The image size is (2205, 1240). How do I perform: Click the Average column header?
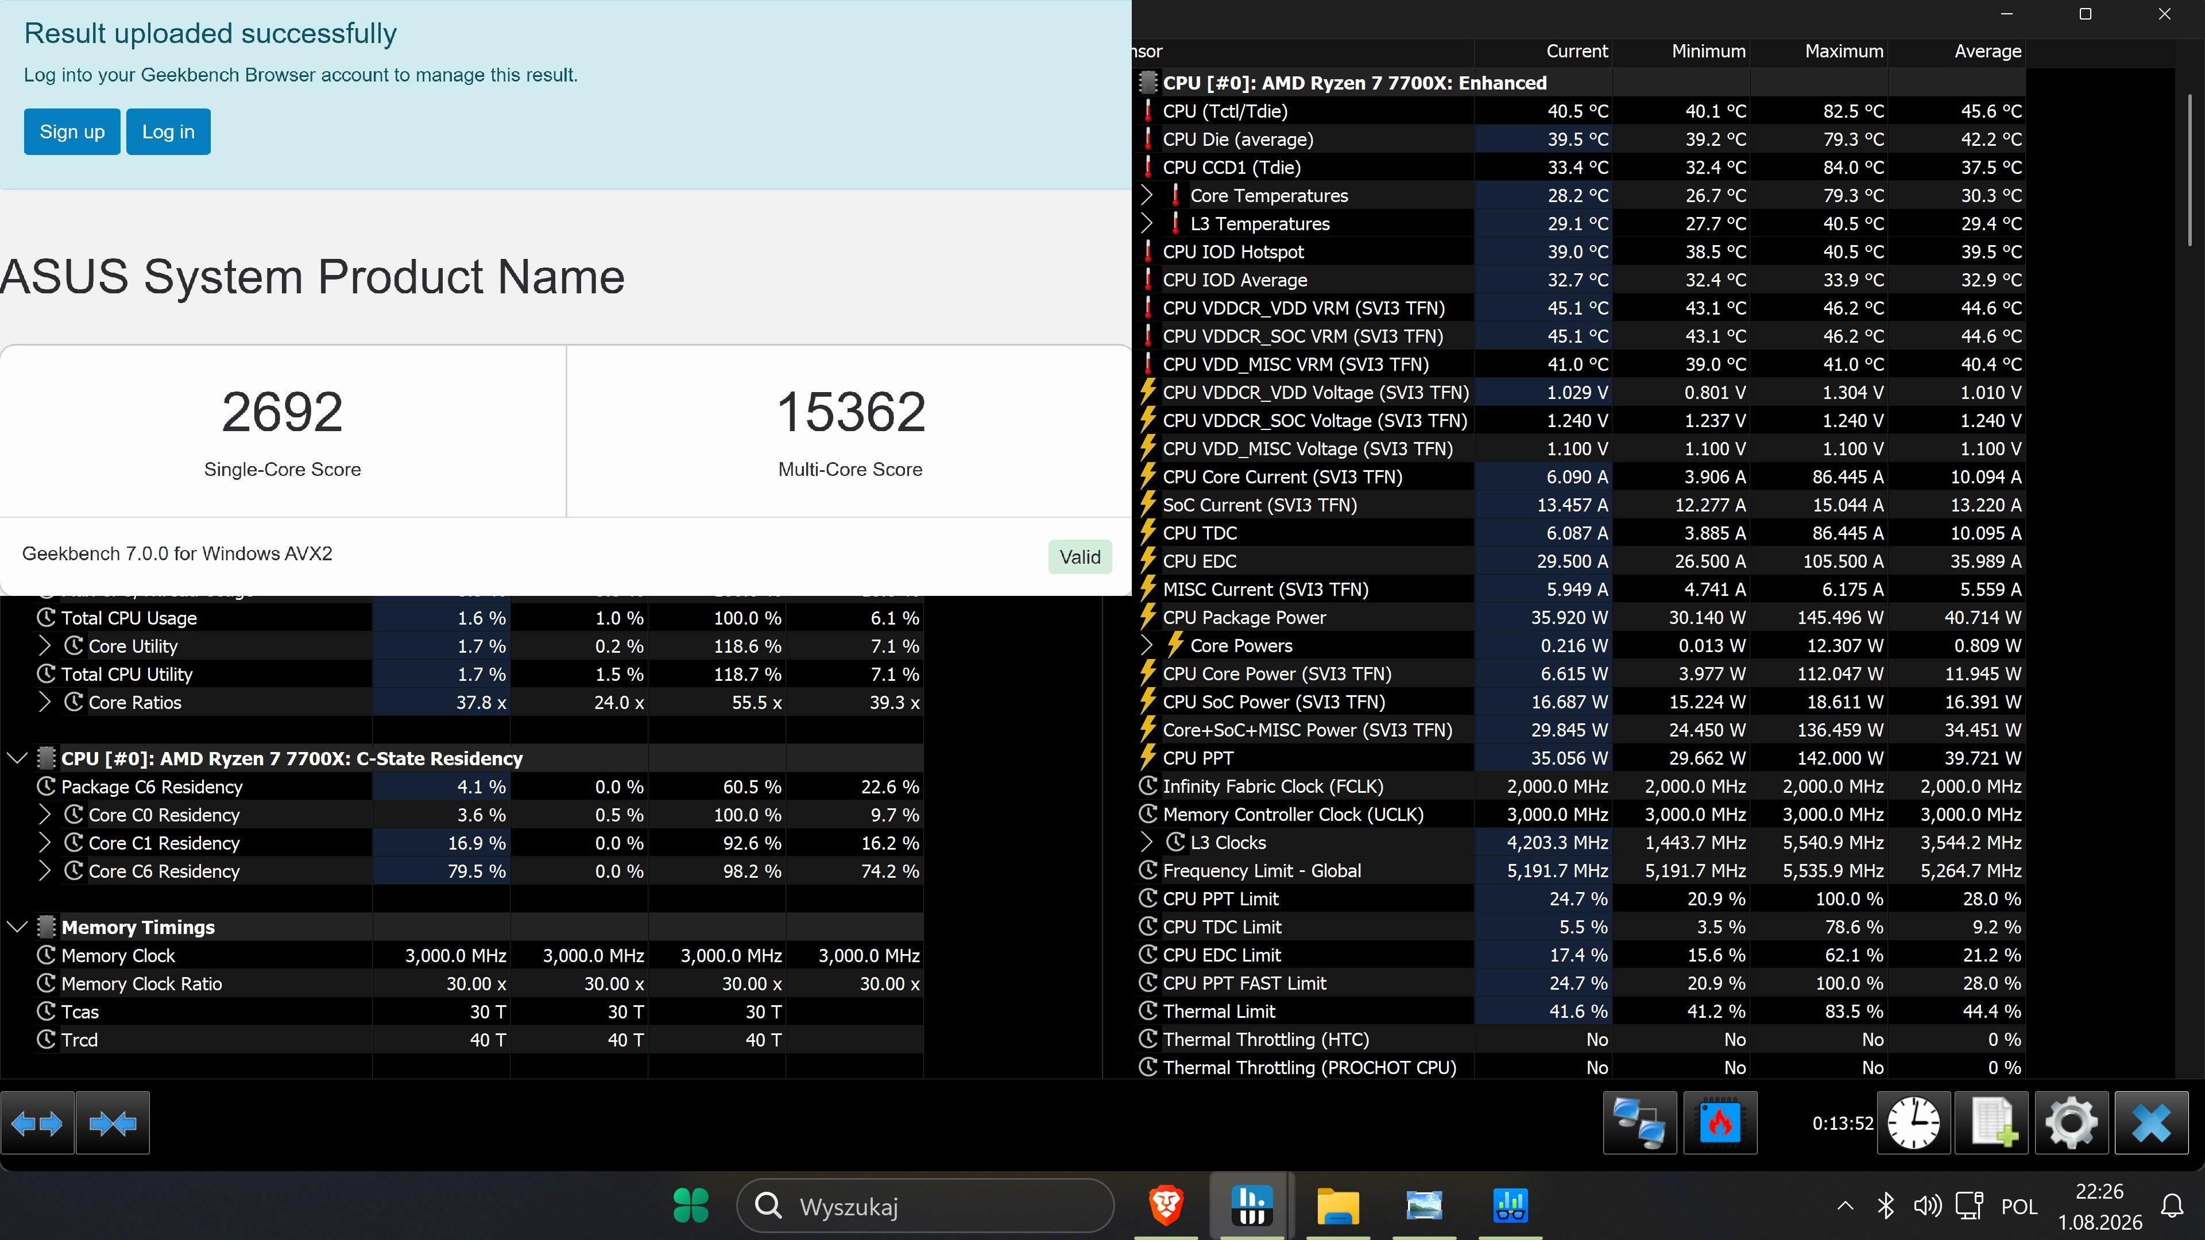click(1957, 51)
